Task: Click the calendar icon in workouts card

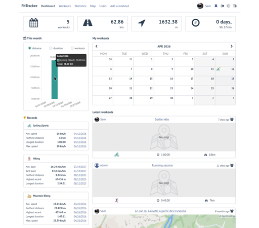Action: tap(34, 23)
